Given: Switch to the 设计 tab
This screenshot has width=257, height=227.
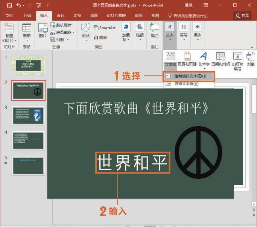Looking at the screenshot, I should (61, 16).
